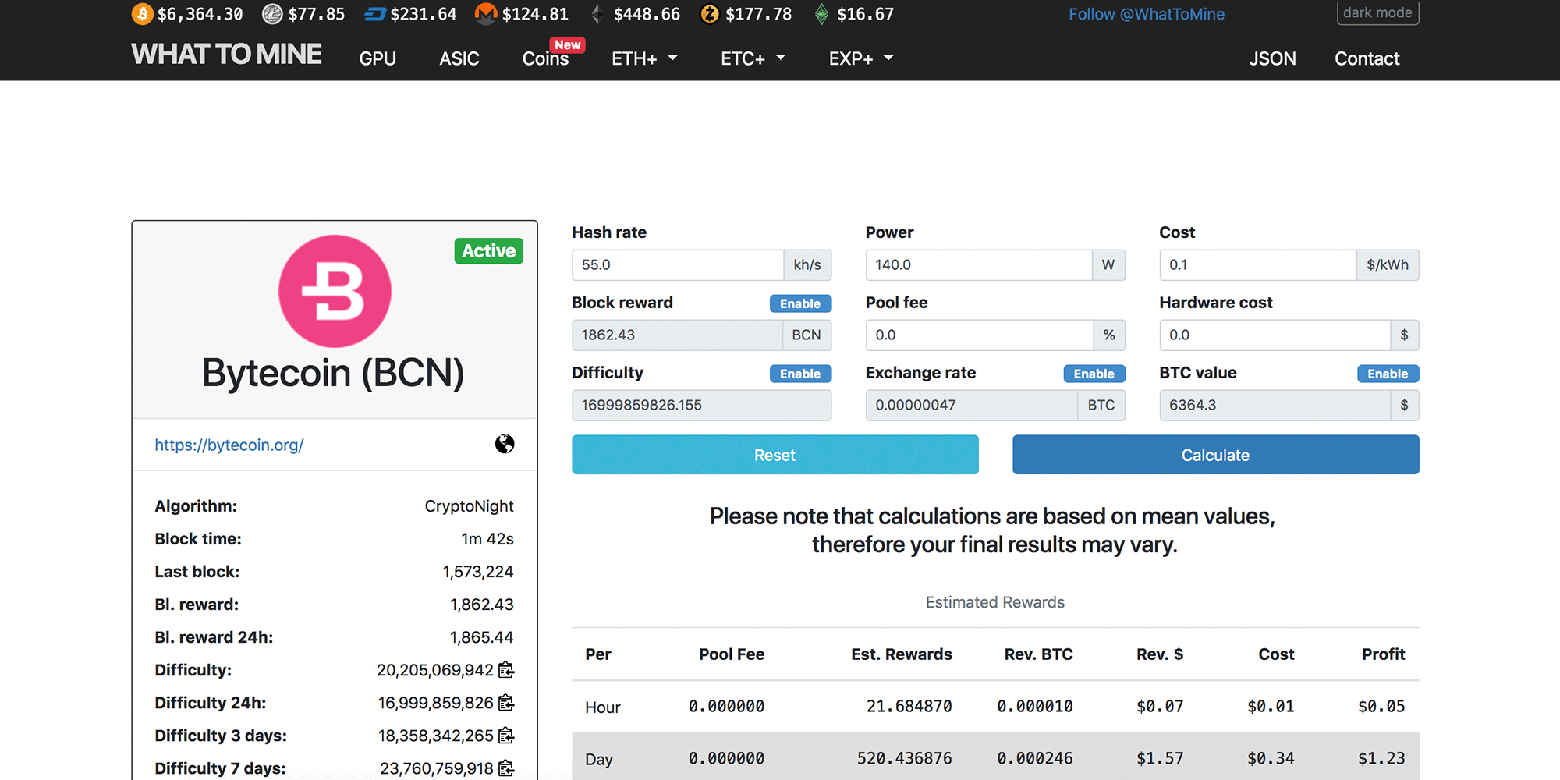1560x780 pixels.
Task: Click the Ethereum Classic price $16.67
Action: pos(865,14)
